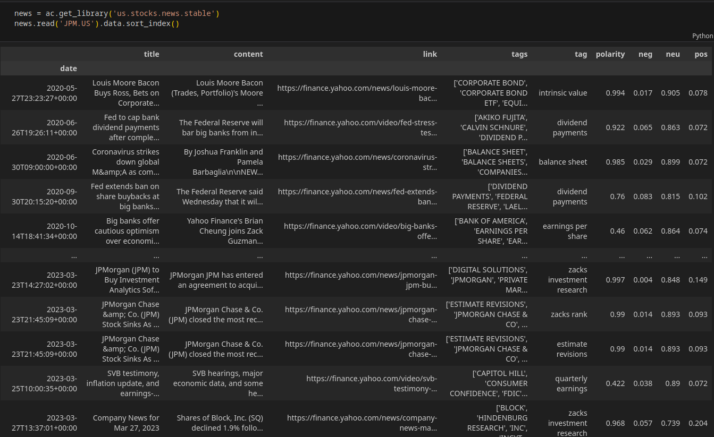The height and width of the screenshot is (437, 714).
Task: Click the polarity column header
Action: pos(610,54)
